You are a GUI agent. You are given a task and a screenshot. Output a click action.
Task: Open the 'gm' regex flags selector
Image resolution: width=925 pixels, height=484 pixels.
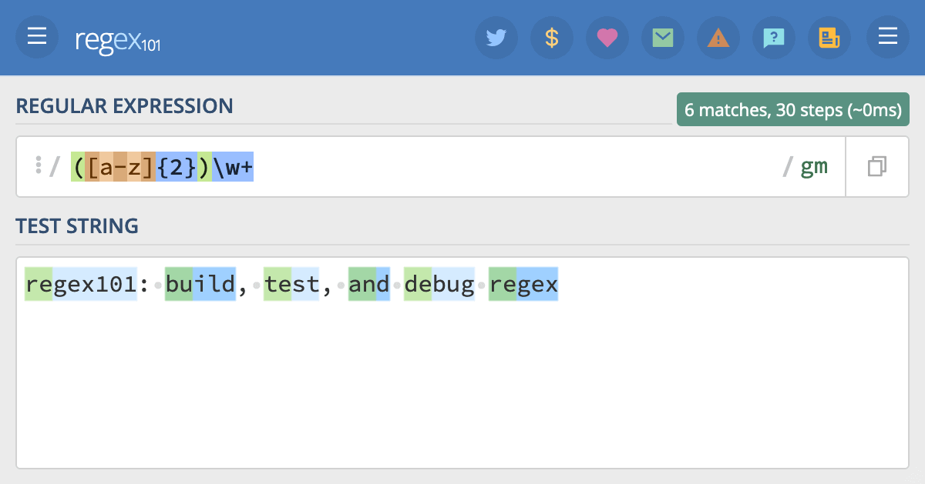click(814, 166)
